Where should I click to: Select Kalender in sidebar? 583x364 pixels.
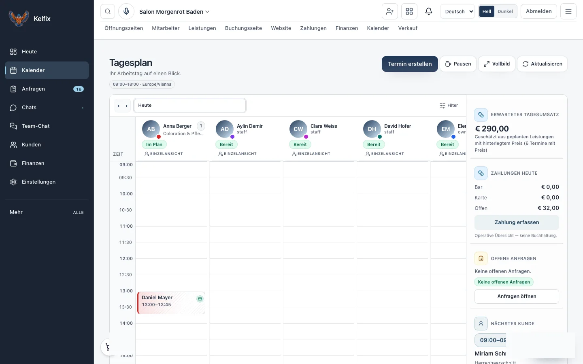click(x=47, y=70)
